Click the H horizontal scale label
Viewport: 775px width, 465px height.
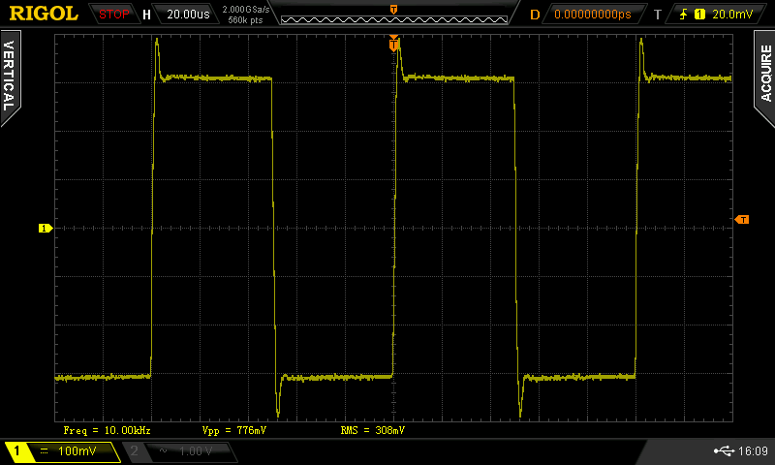click(146, 15)
